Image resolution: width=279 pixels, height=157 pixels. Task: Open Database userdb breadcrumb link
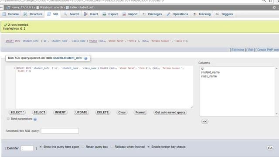click(51, 7)
